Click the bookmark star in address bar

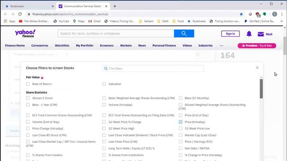coord(241,14)
